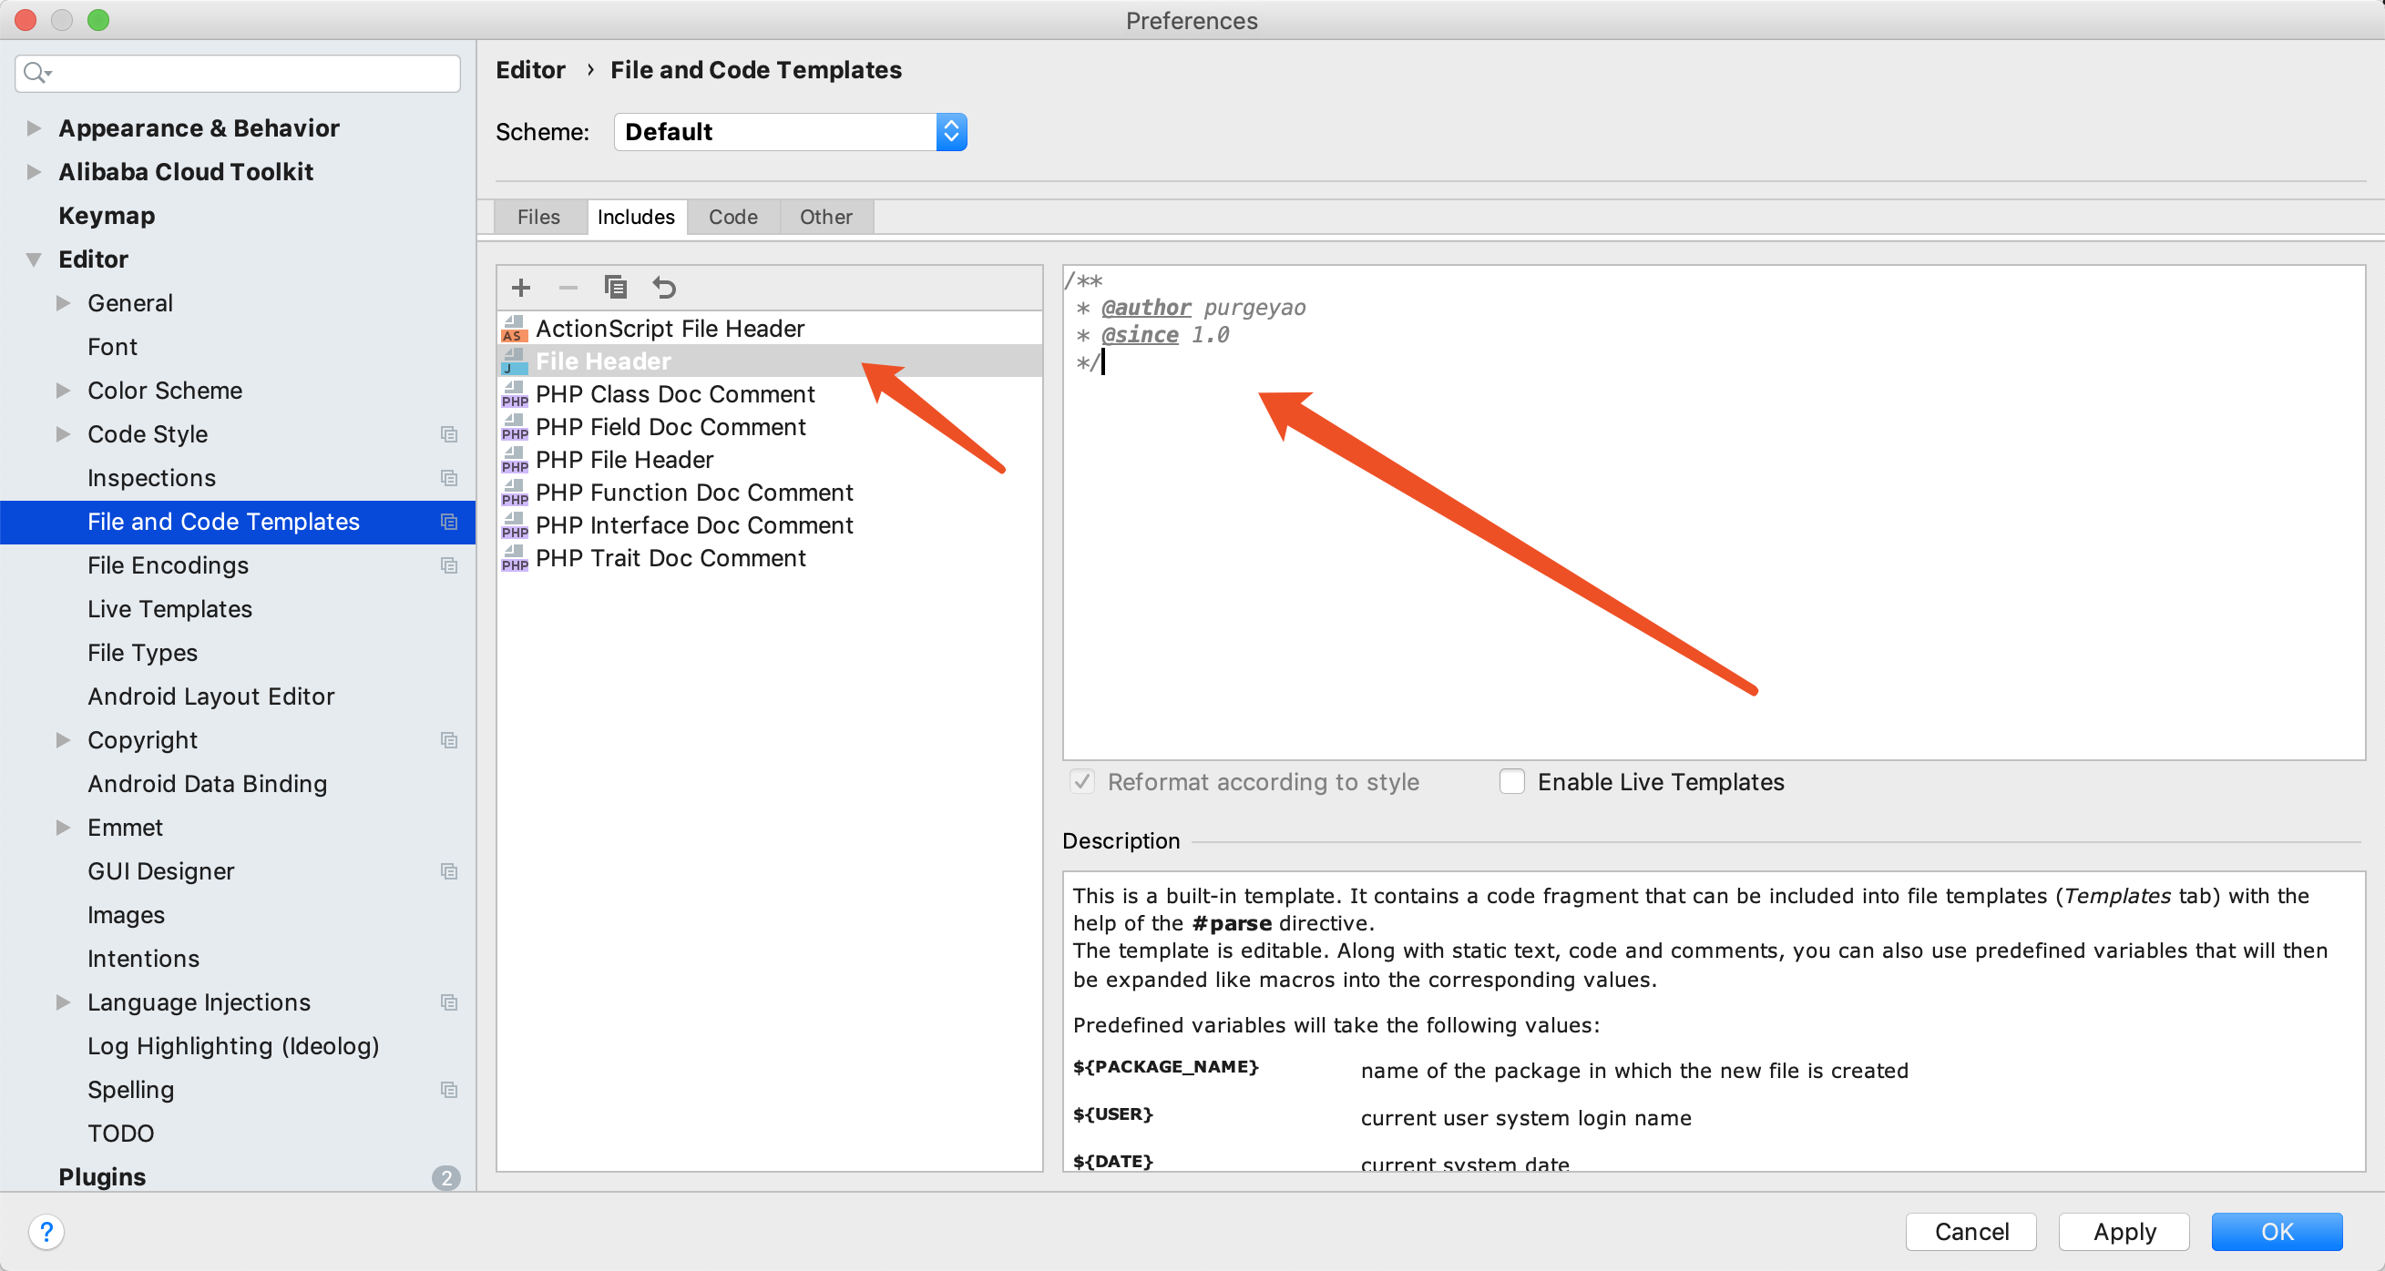This screenshot has width=2385, height=1271.
Task: Click the Cancel button
Action: pos(1970,1231)
